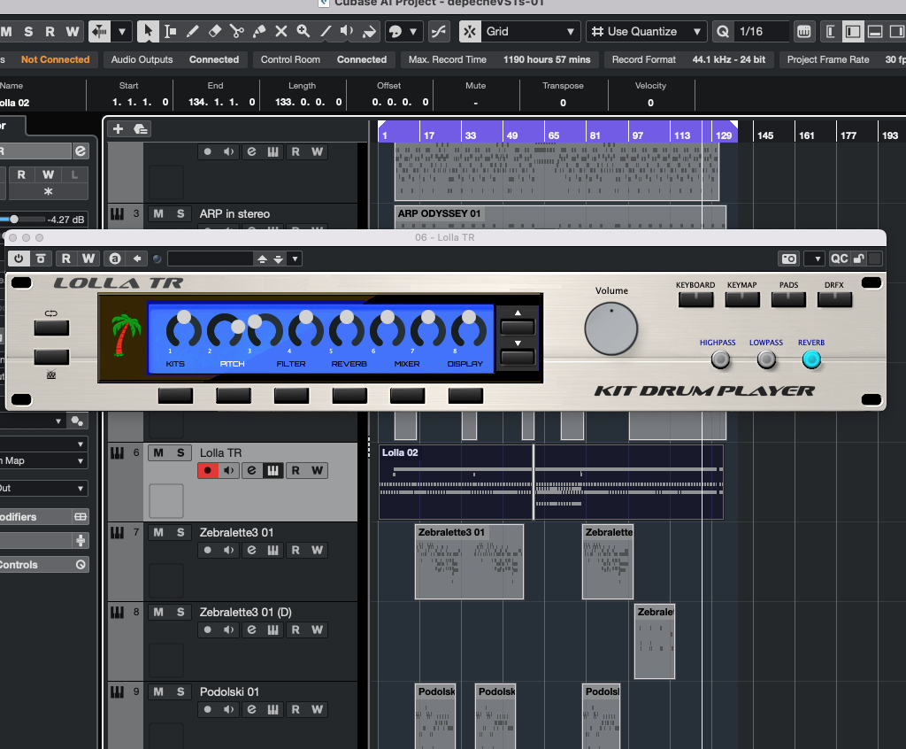Open the automation mode dropdown arrow
This screenshot has width=906, height=749.
[x=122, y=31]
